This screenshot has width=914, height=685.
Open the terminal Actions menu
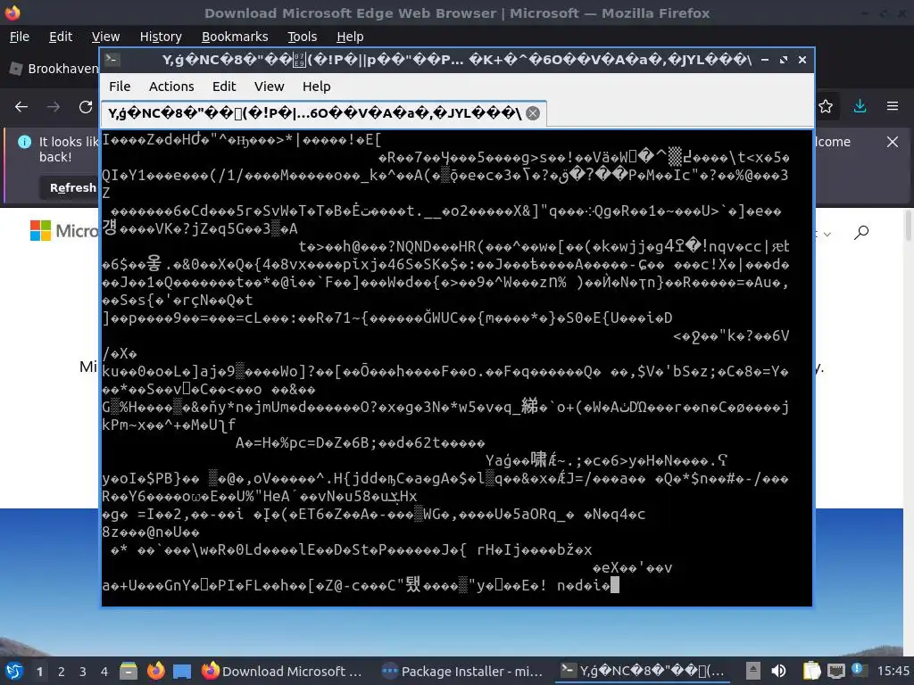(171, 87)
